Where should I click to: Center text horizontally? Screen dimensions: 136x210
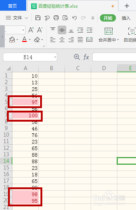coord(62,40)
